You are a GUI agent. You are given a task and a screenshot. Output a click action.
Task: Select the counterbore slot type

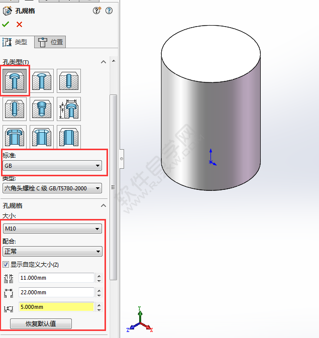click(x=15, y=137)
